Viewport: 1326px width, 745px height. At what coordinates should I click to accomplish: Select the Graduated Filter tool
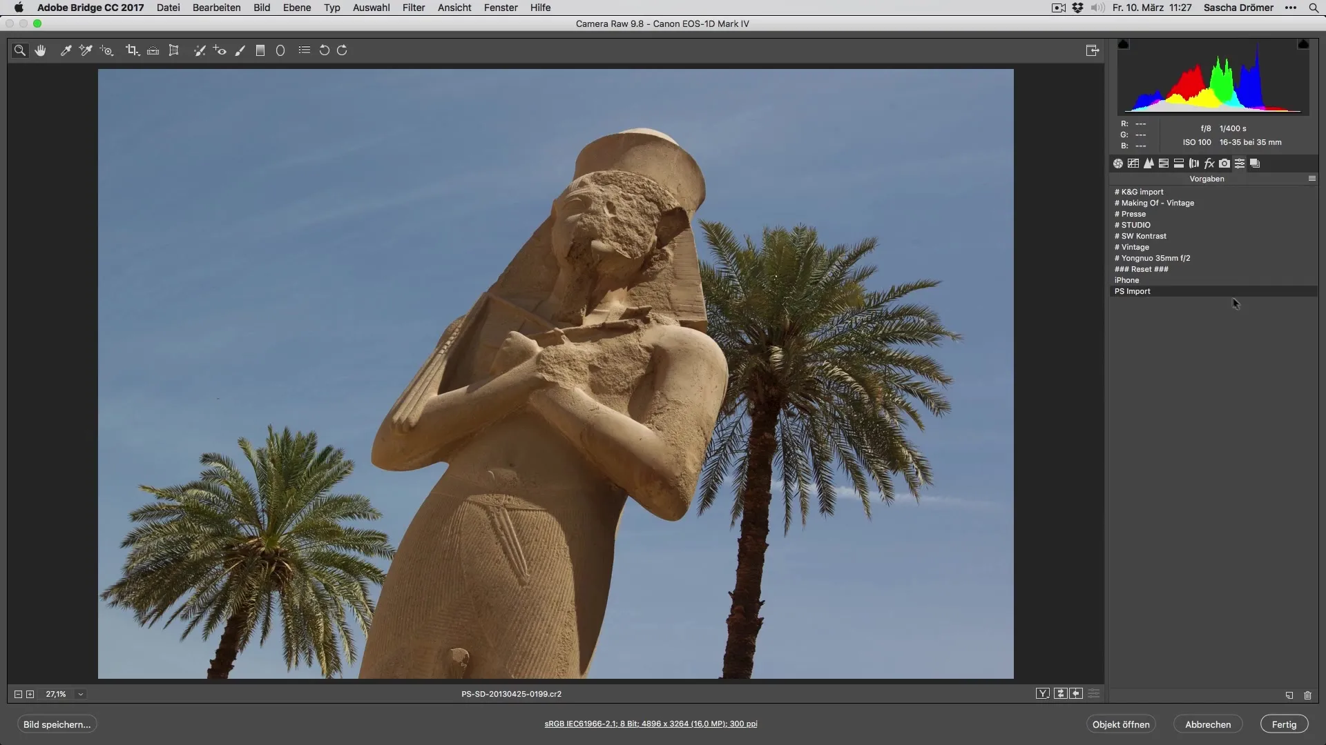[x=260, y=50]
